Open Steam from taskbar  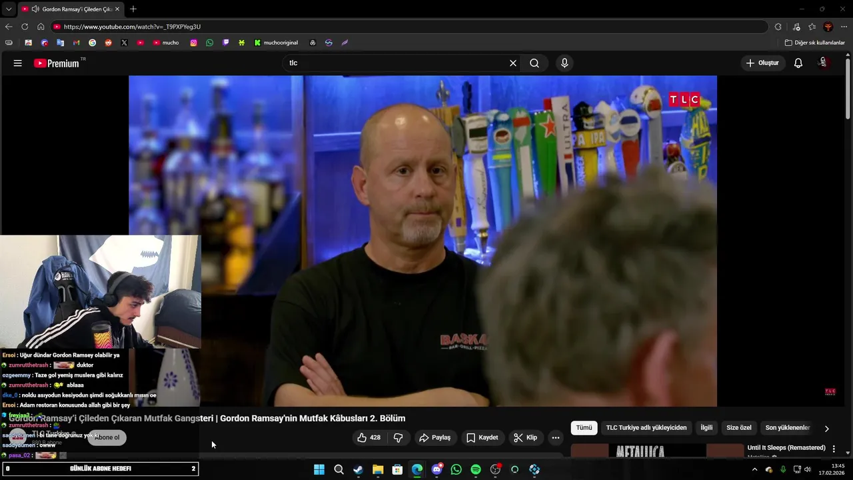click(x=359, y=469)
